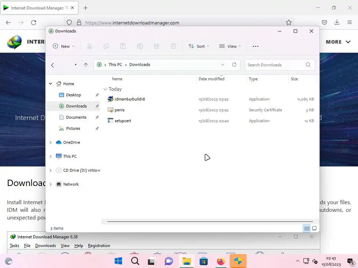This screenshot has height=268, width=358.
Task: Open taskbar Search
Action: coord(135,261)
